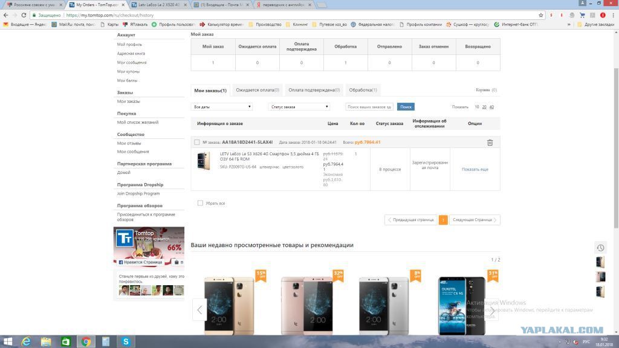
Task: Select checkbox for order AA18A18D2441-5LAX4I
Action: [x=196, y=142]
